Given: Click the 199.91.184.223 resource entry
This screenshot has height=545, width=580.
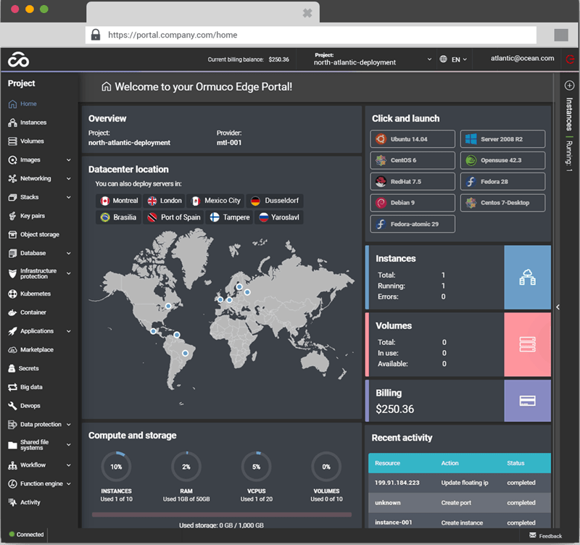Looking at the screenshot, I should (397, 483).
